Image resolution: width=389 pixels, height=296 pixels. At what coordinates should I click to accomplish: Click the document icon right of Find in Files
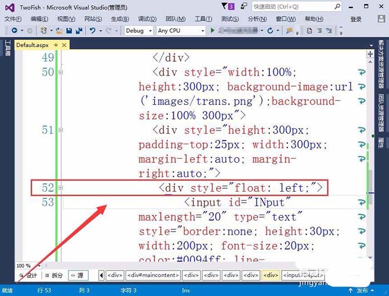click(309, 31)
